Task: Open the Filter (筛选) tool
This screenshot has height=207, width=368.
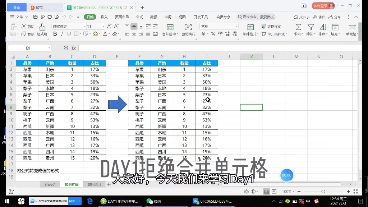Action: pos(312,29)
